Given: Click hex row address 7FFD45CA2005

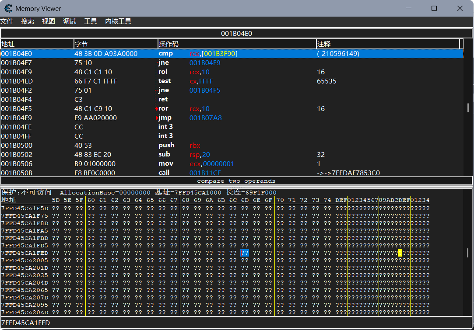Looking at the screenshot, I should (25, 261).
